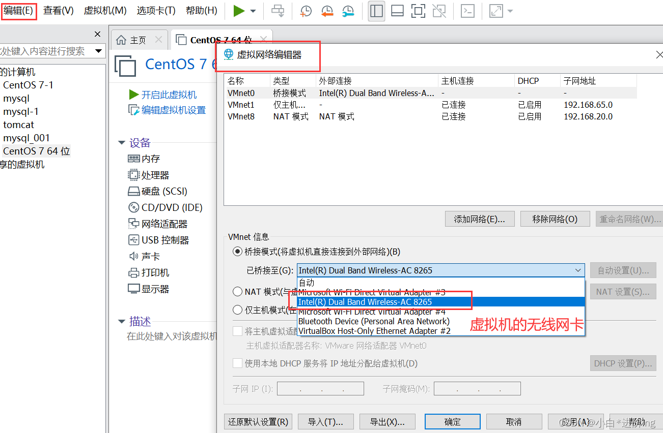
Task: Open the 查看(V) menu
Action: 59,11
